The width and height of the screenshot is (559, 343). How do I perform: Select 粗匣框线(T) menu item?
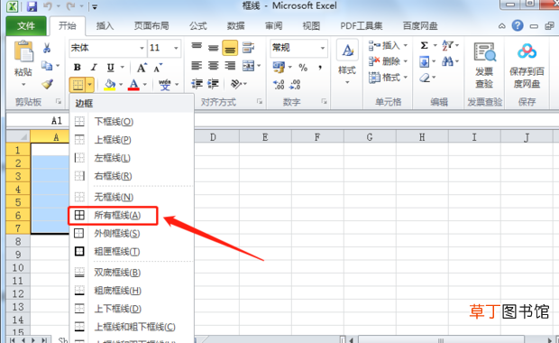coord(132,252)
